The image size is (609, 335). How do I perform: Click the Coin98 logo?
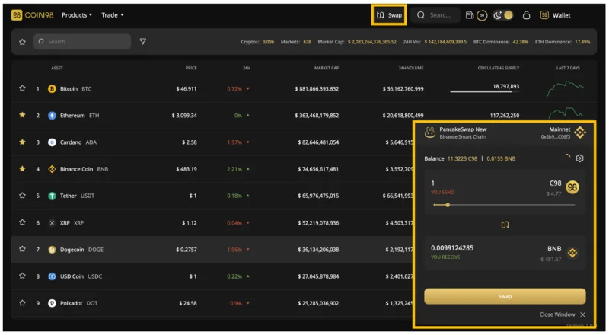point(33,15)
